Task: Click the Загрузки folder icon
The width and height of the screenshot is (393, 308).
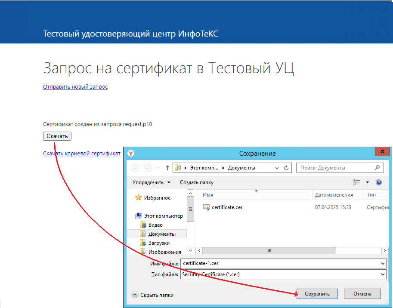Action: click(x=143, y=243)
